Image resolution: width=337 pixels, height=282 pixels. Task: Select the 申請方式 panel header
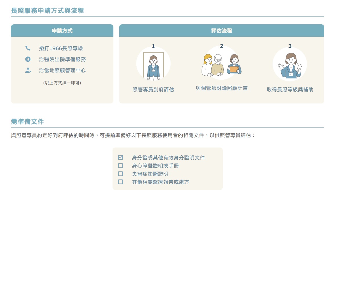pos(62,31)
